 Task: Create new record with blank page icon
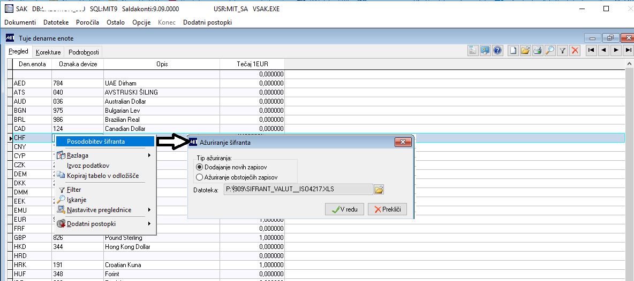[x=513, y=50]
